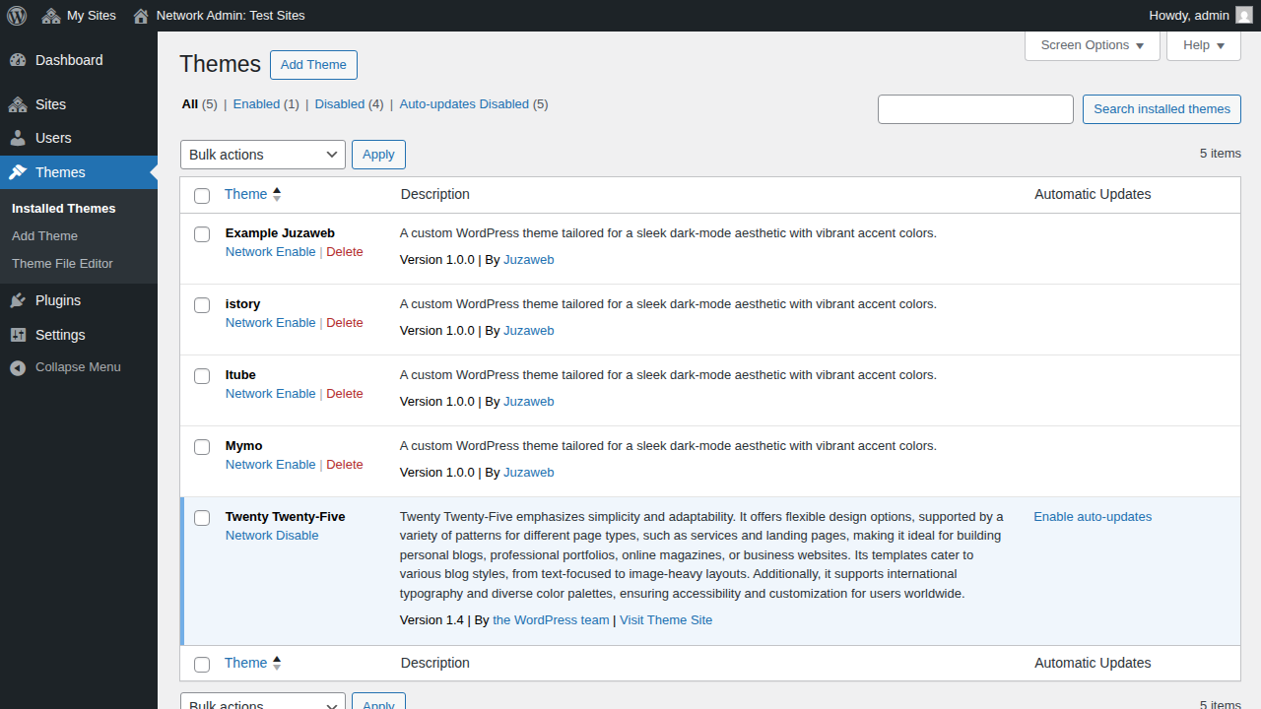Image resolution: width=1261 pixels, height=709 pixels.
Task: Click inside the theme search field
Action: tap(975, 109)
